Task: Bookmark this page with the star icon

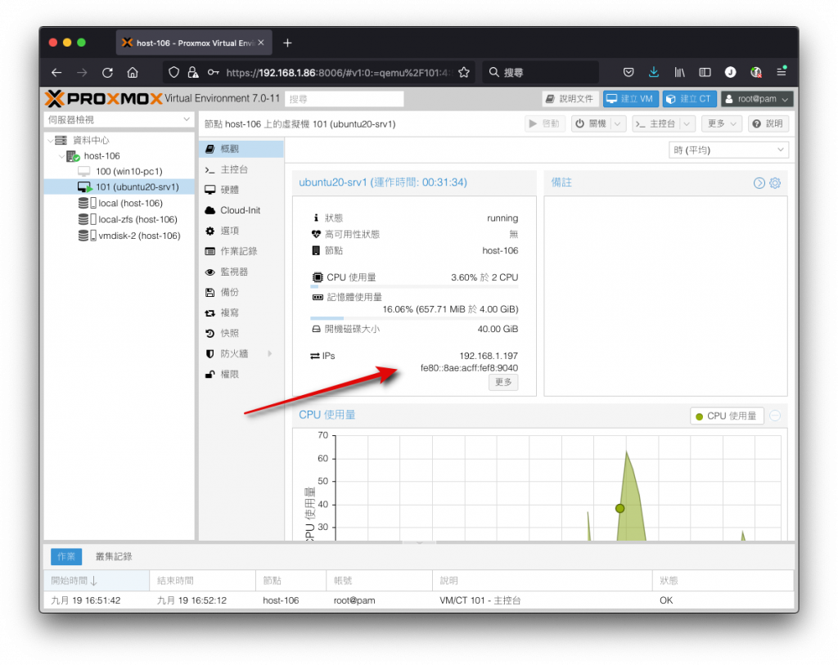Action: click(x=464, y=72)
